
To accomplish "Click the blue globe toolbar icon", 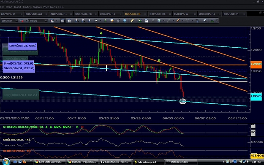I will click(x=125, y=21).
